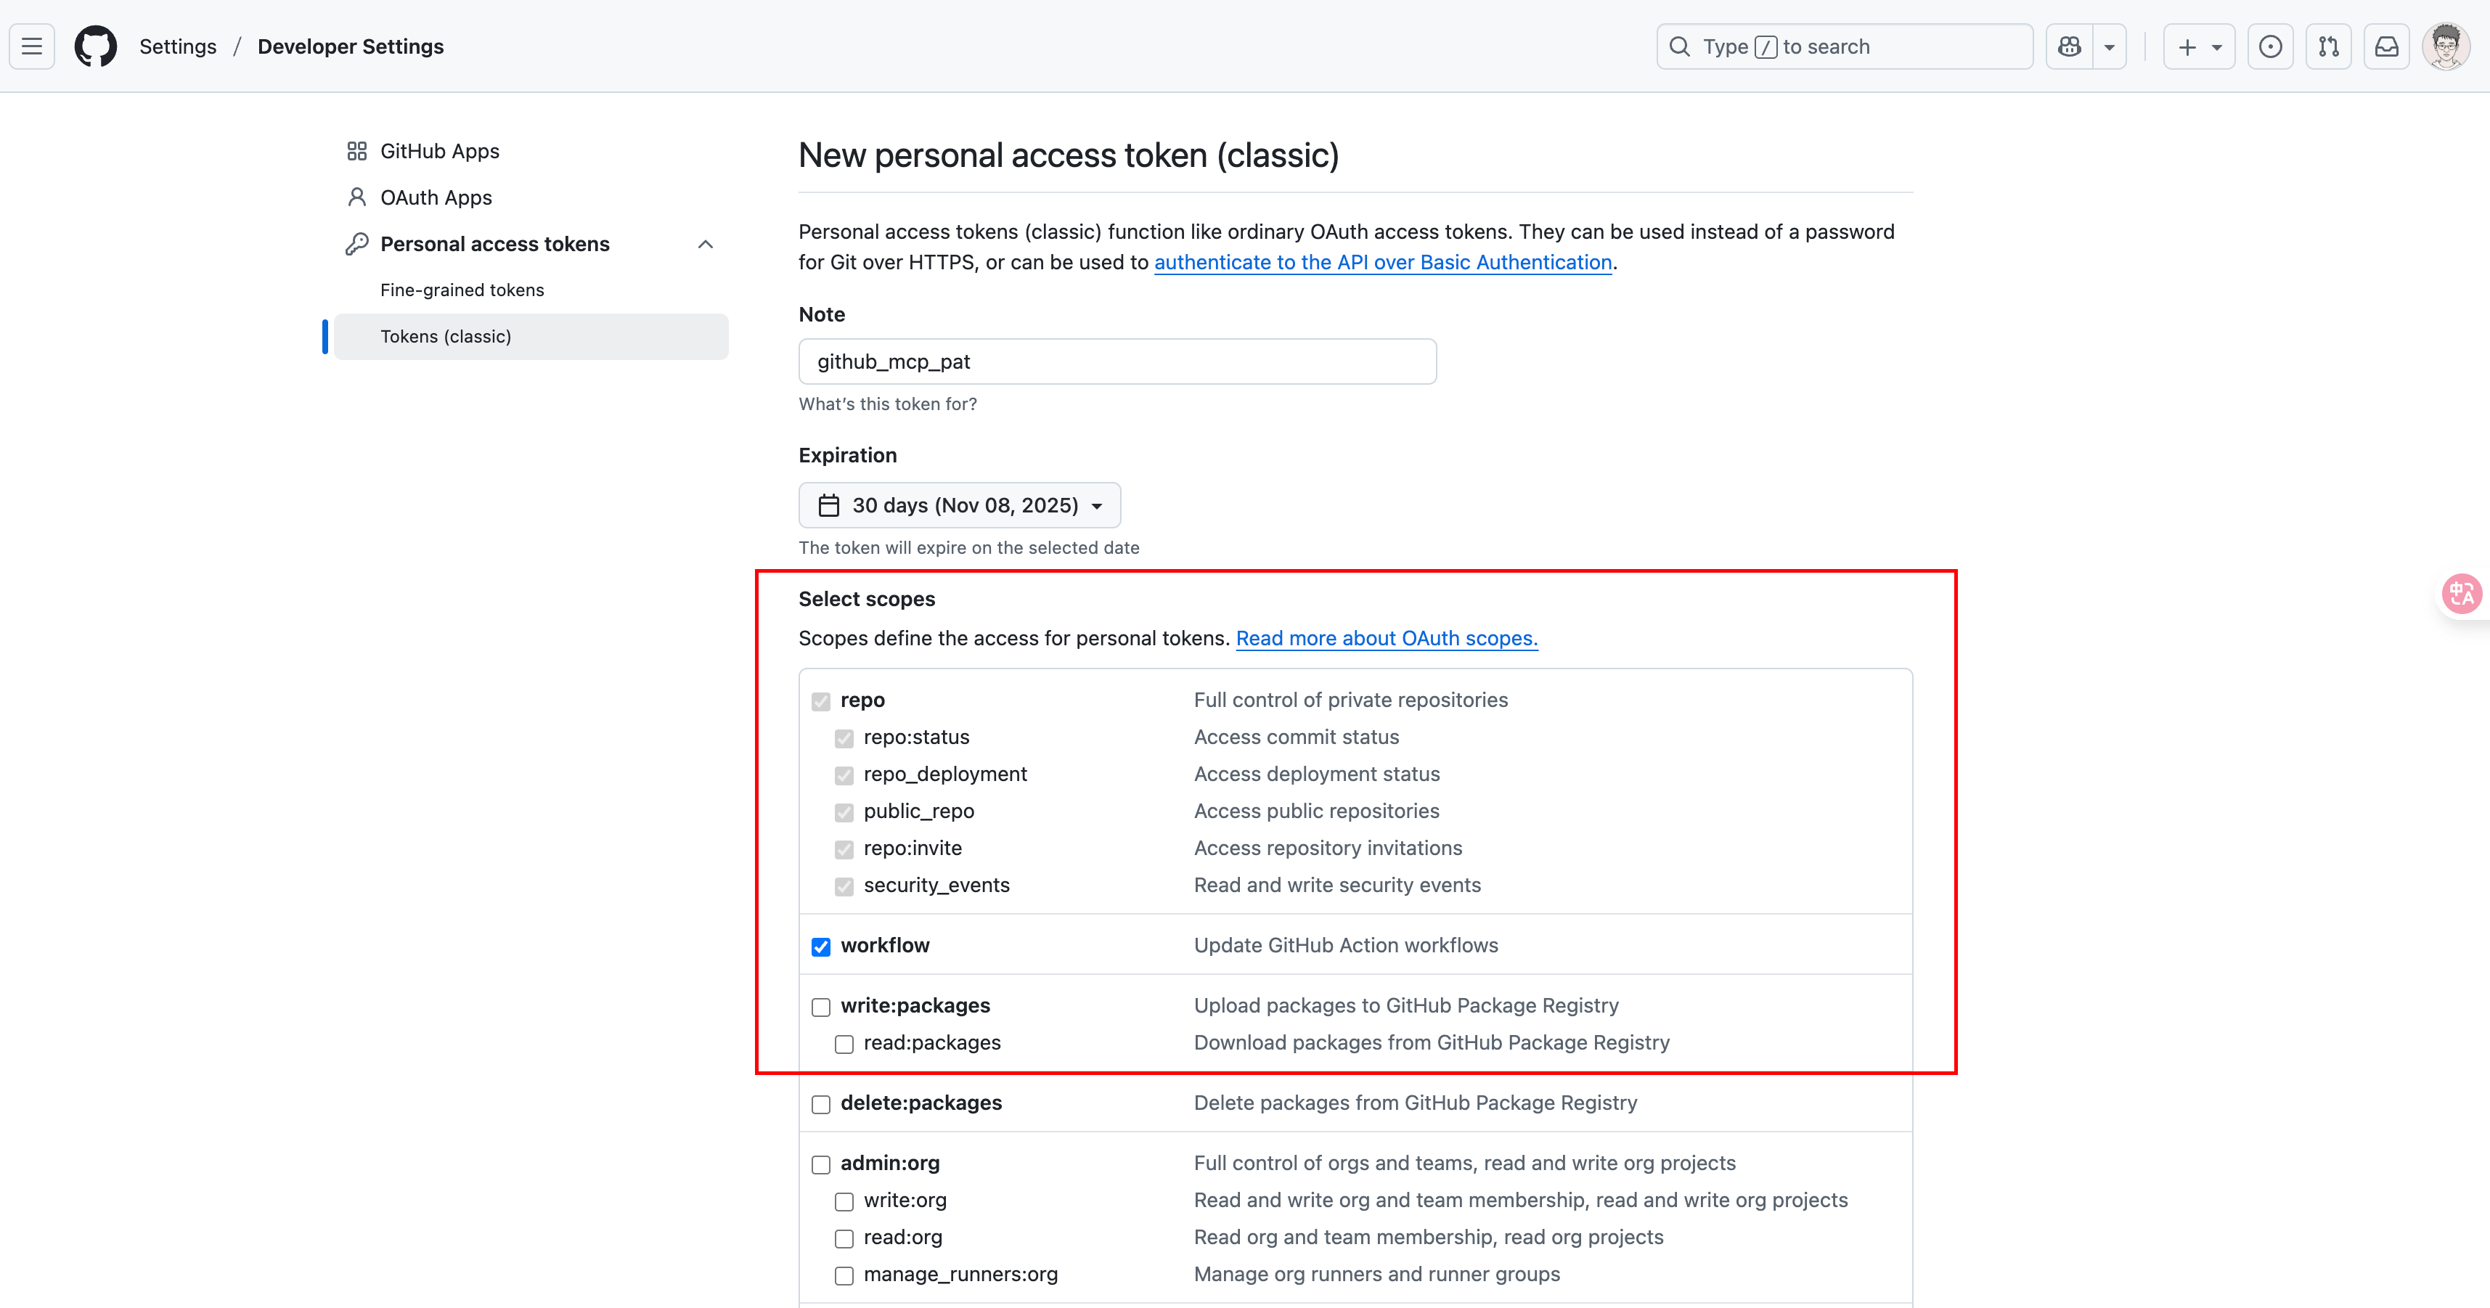Open the expiration 30 days dropdown
Screen dimensions: 2490x1308
[x=959, y=506]
